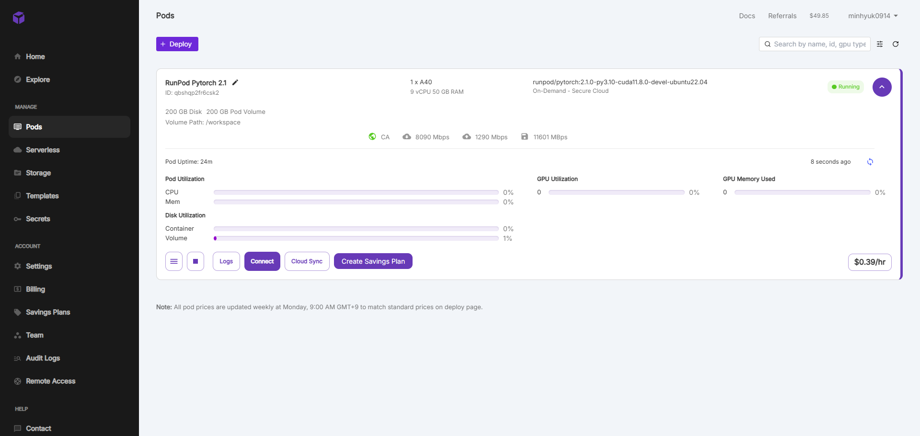Stop the pod with square button
920x436 pixels.
click(195, 261)
